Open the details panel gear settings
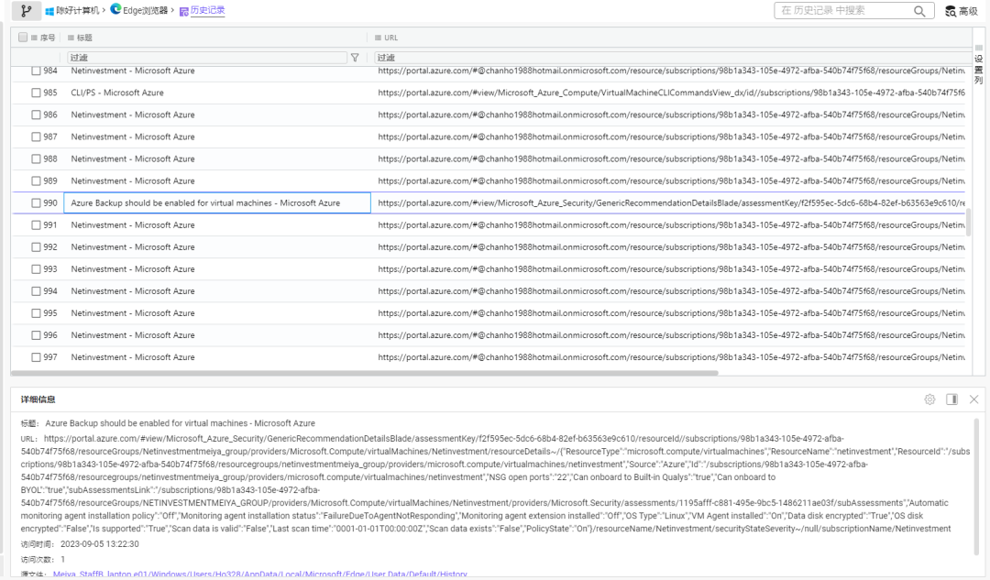The image size is (990, 580). pyautogui.click(x=929, y=399)
